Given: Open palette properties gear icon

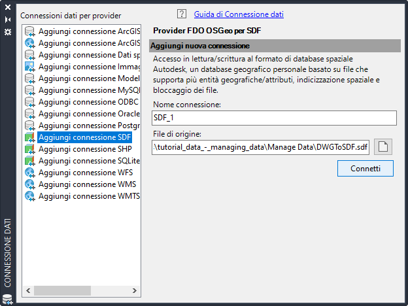Looking at the screenshot, I should [x=8, y=31].
